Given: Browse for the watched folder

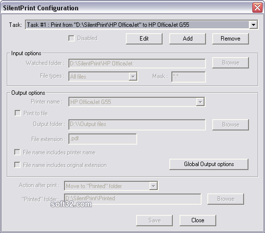Looking at the screenshot, I should coord(230,63).
